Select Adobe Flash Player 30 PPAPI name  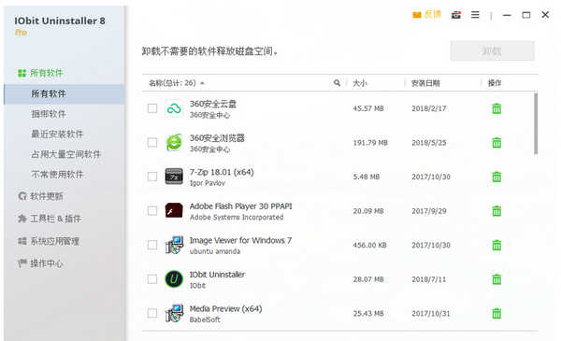click(x=241, y=206)
